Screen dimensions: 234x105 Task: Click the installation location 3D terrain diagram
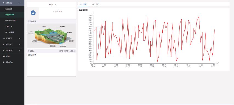(52, 36)
